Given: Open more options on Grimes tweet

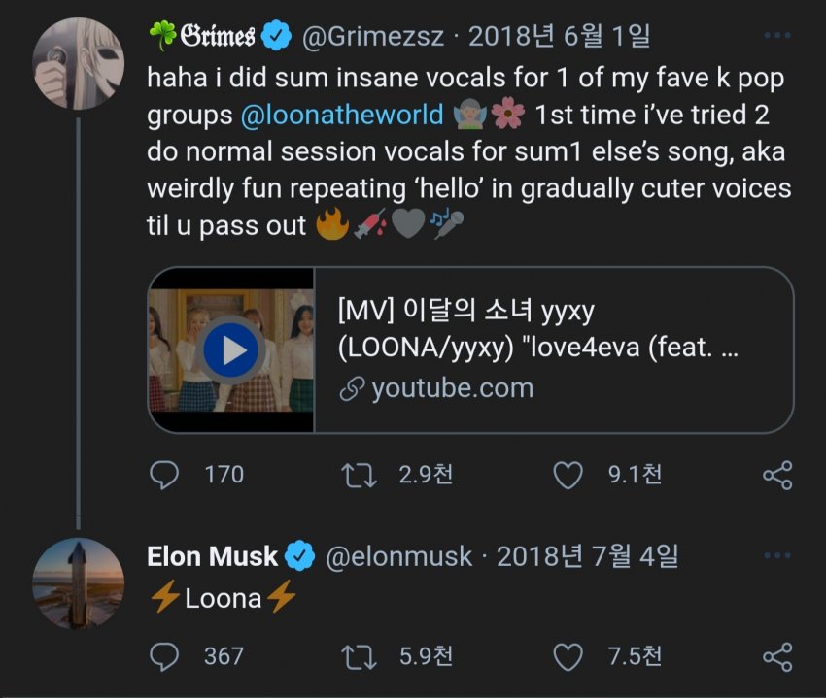Looking at the screenshot, I should pyautogui.click(x=777, y=36).
